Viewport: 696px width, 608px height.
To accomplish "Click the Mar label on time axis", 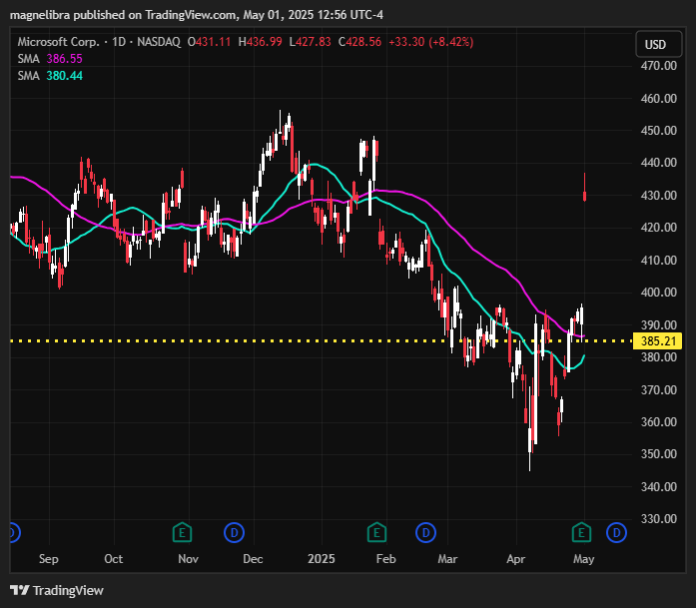I will click(447, 559).
